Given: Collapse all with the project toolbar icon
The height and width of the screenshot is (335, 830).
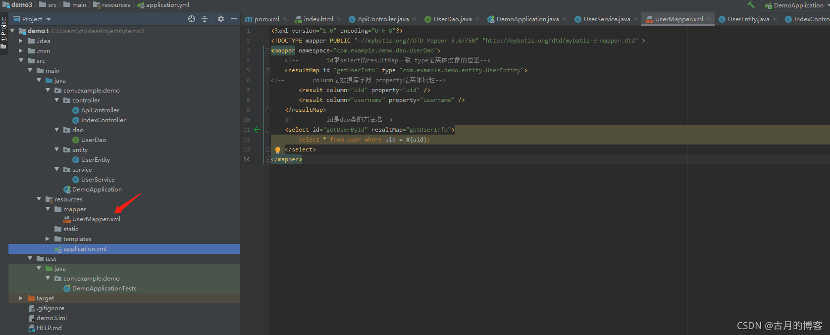Looking at the screenshot, I should [x=205, y=19].
